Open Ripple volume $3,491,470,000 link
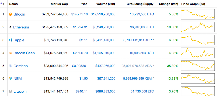 (104, 40)
